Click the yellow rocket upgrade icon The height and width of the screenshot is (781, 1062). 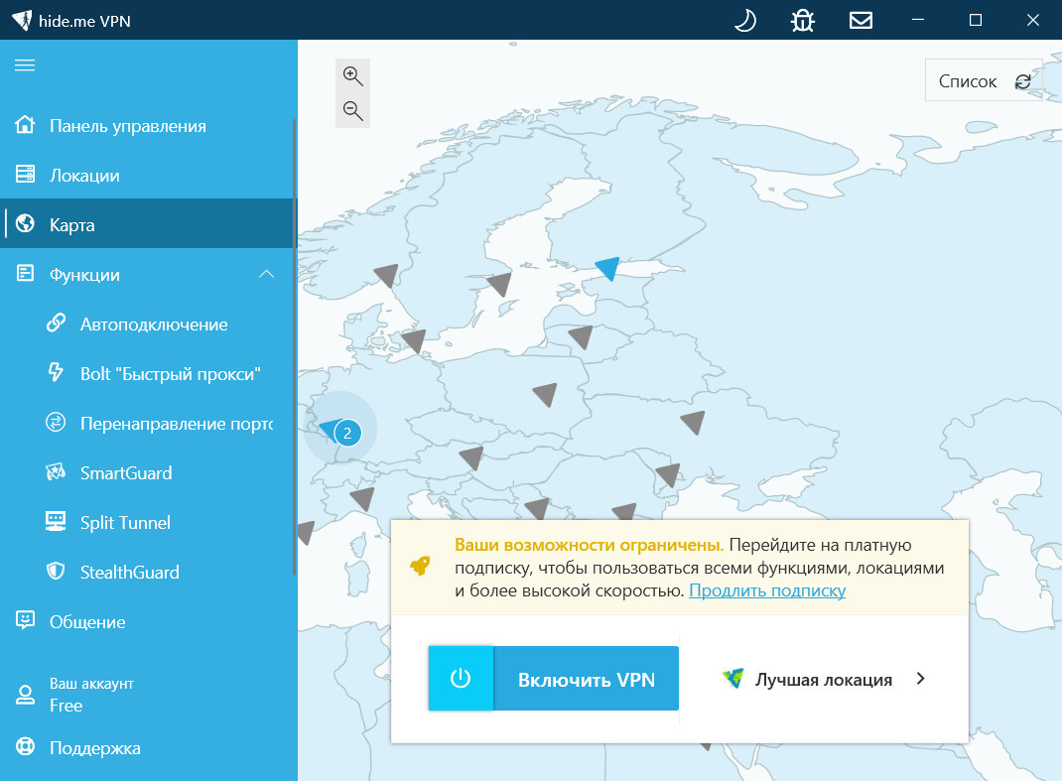tap(420, 566)
